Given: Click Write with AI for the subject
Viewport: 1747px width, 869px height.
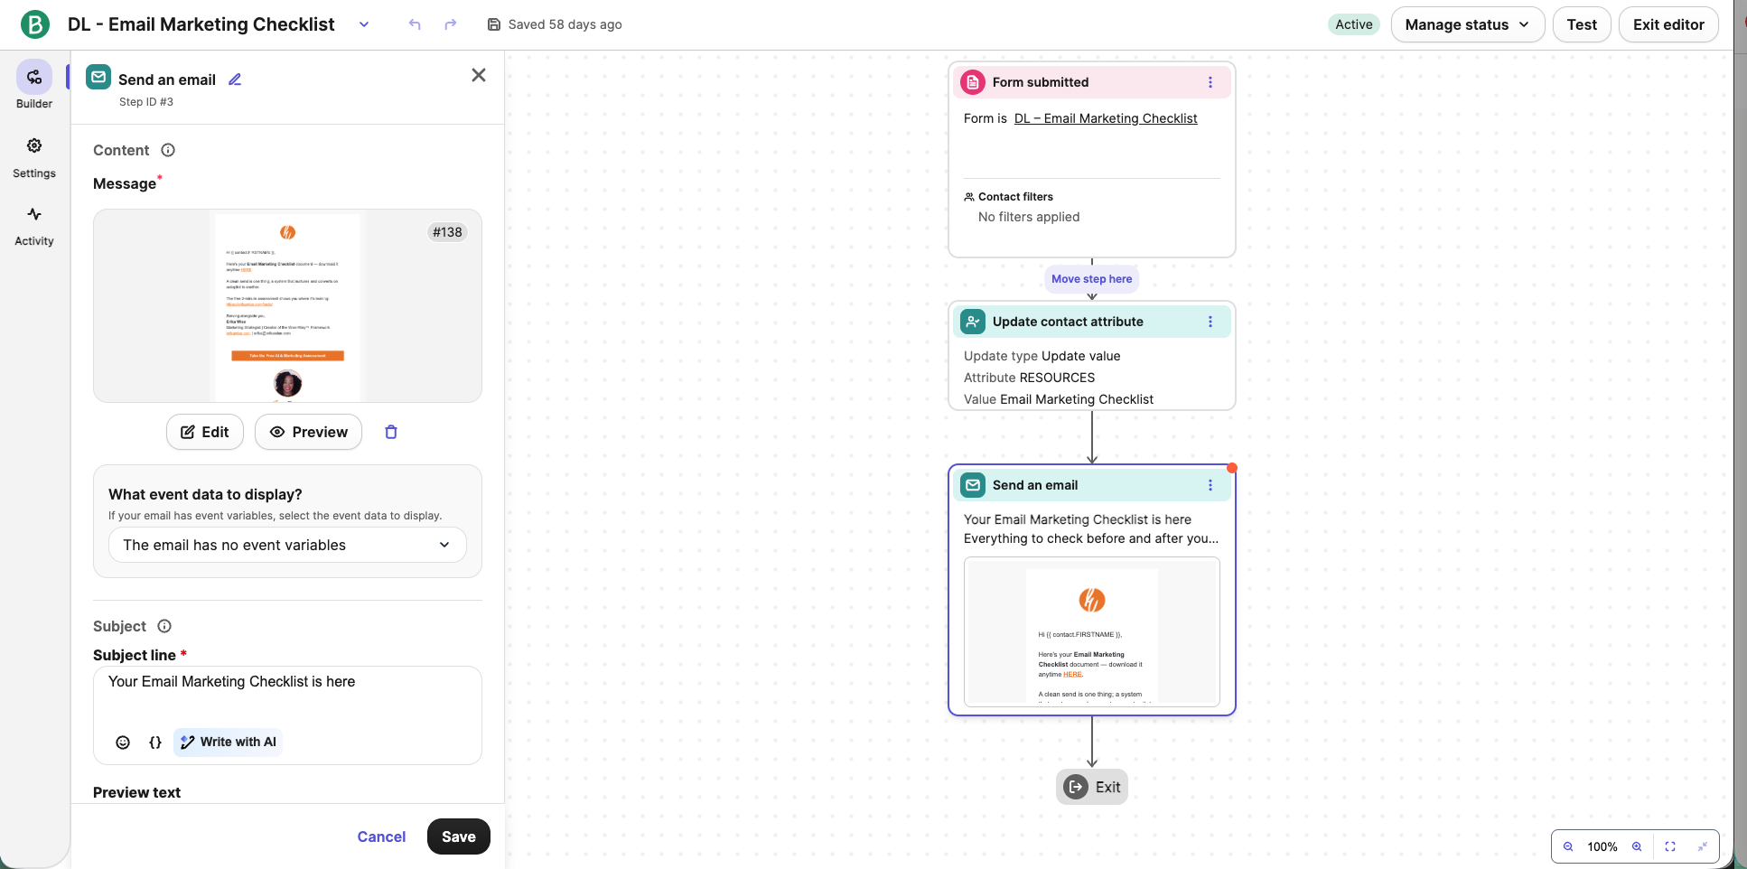Looking at the screenshot, I should click(x=228, y=742).
